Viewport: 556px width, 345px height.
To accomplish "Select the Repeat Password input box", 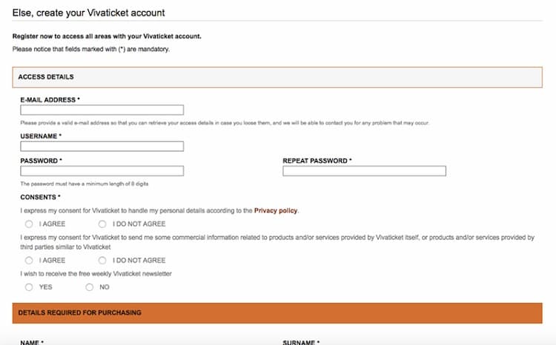I will (364, 171).
